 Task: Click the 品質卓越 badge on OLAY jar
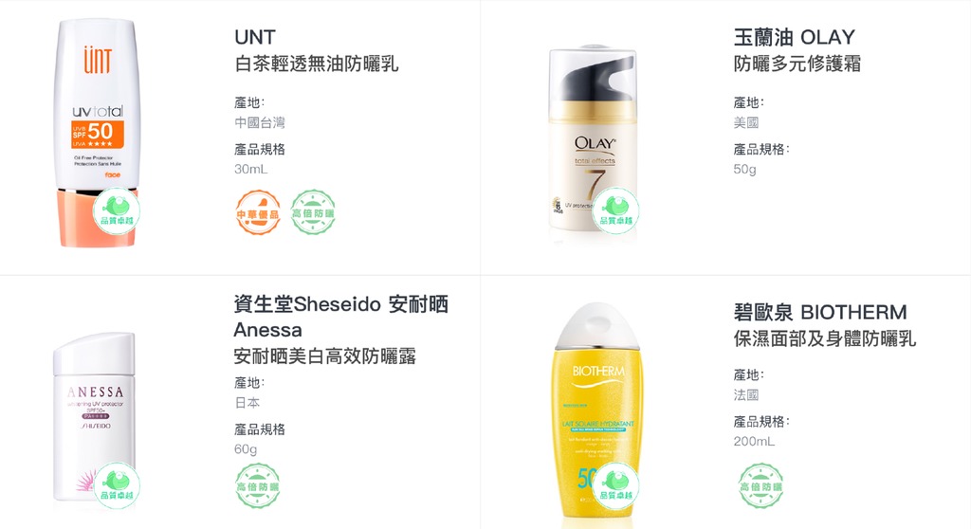point(615,211)
